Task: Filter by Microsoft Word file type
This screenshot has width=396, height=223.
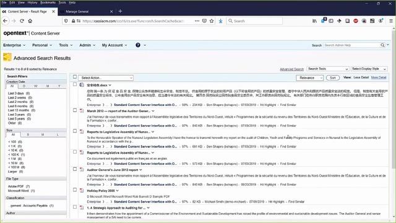Action: click(18, 191)
